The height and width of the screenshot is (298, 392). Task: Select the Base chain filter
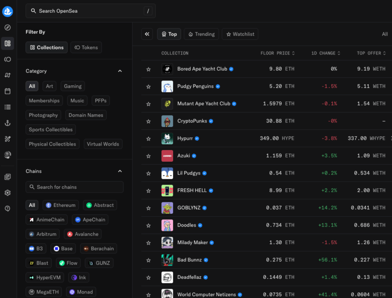[x=63, y=249]
